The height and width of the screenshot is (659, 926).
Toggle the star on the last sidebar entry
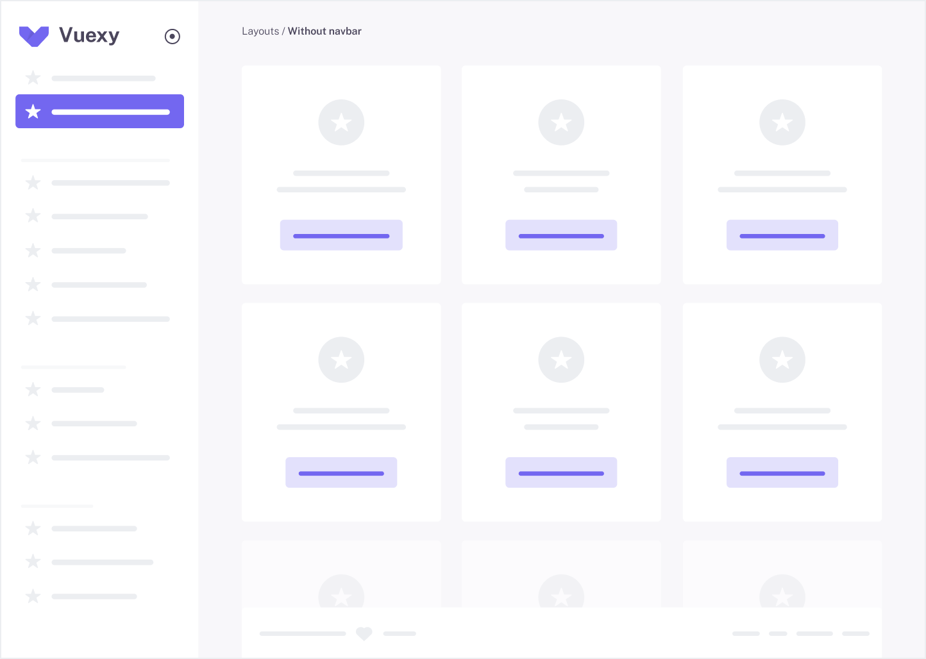pyautogui.click(x=33, y=596)
